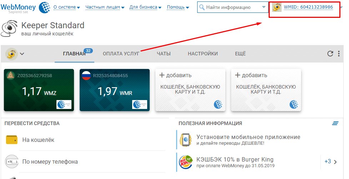Click the ant avatar in tab bar

[x=11, y=54]
